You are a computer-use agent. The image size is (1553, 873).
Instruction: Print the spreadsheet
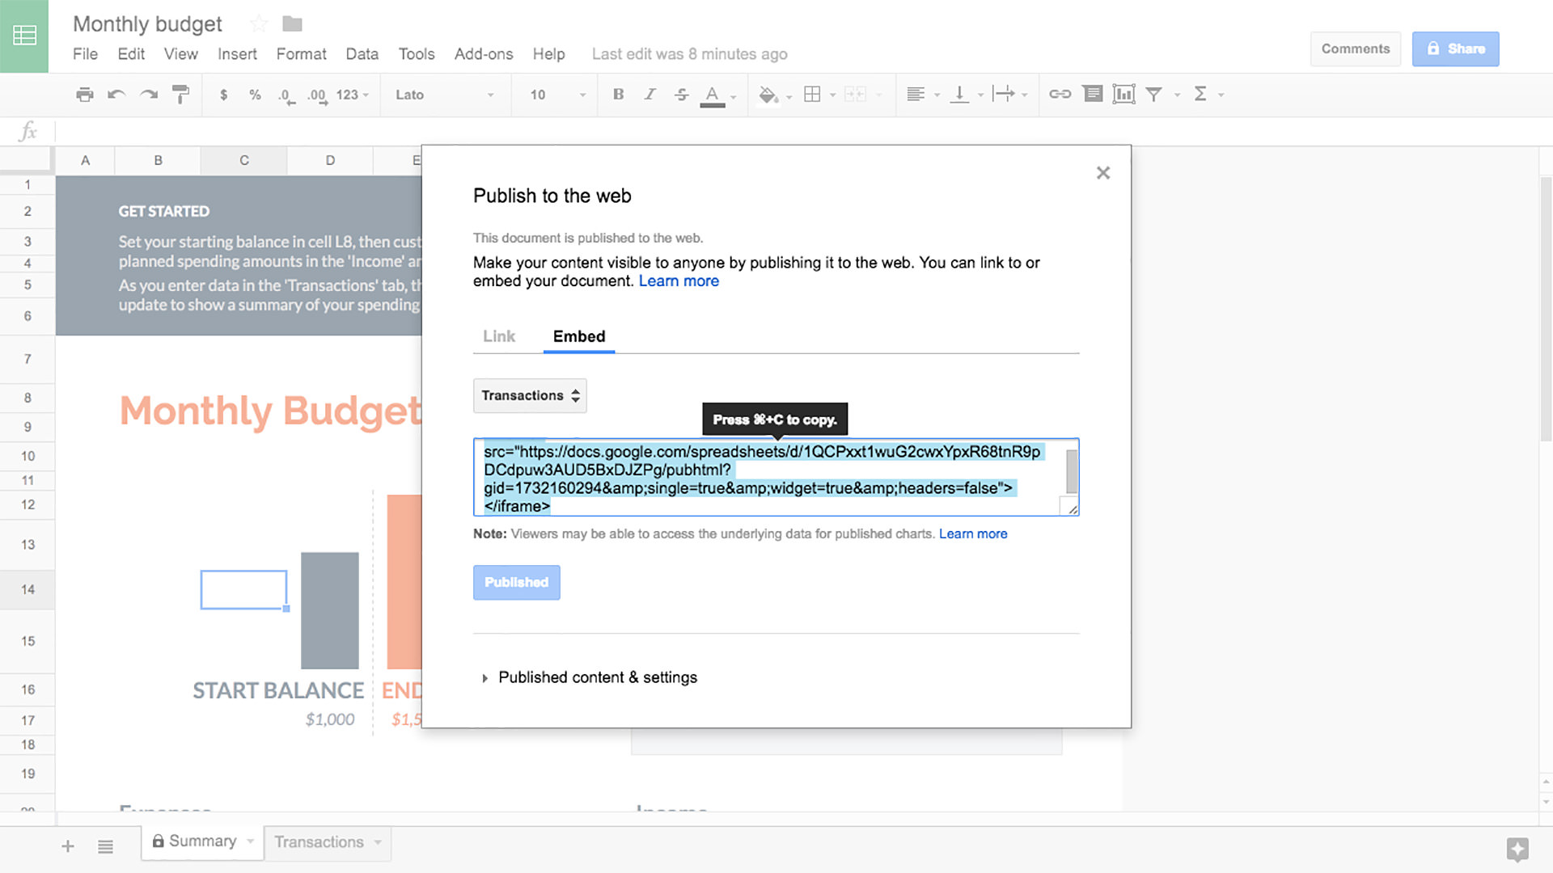pos(84,95)
